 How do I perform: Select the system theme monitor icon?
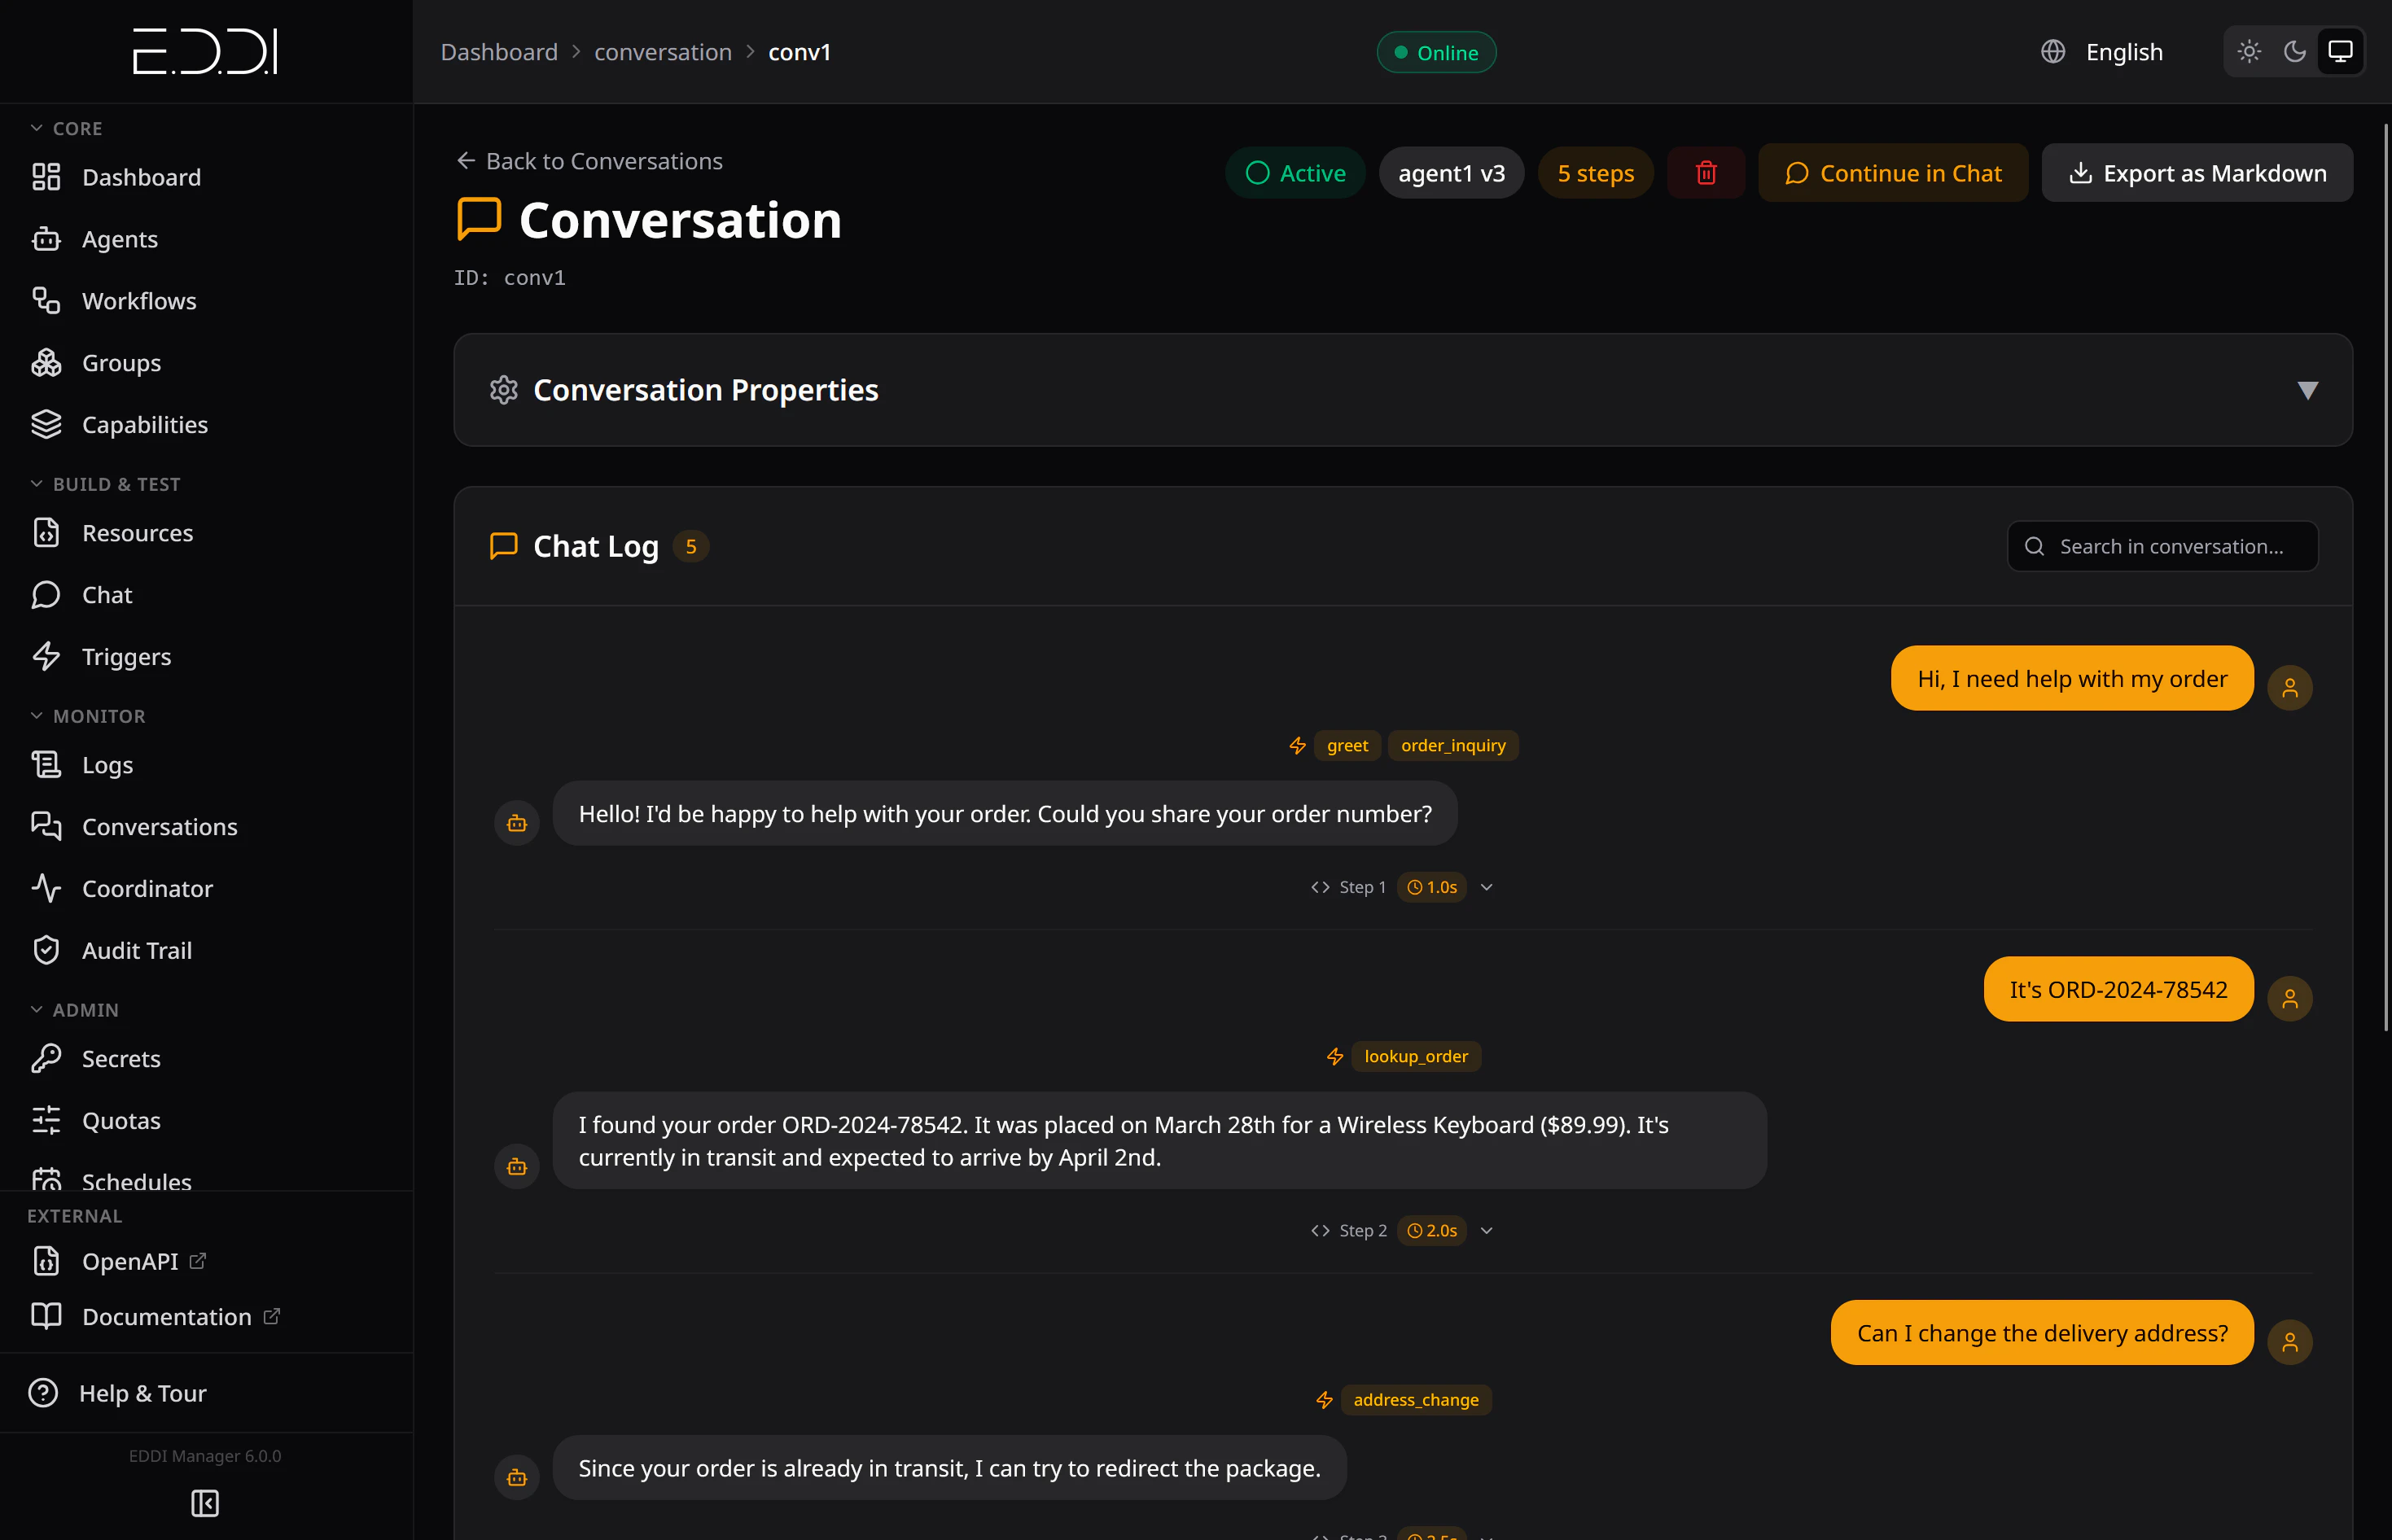click(x=2340, y=51)
